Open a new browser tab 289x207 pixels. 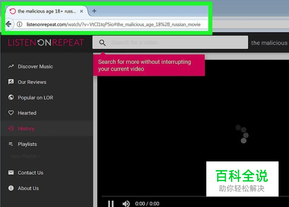click(94, 11)
